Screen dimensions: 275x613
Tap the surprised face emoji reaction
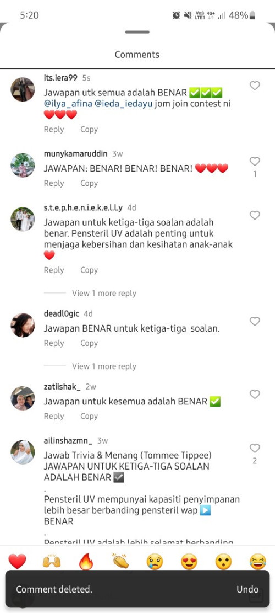click(224, 562)
